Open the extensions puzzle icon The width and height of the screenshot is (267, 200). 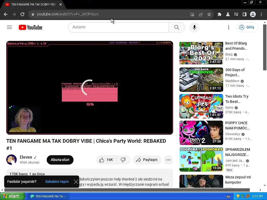click(x=219, y=14)
